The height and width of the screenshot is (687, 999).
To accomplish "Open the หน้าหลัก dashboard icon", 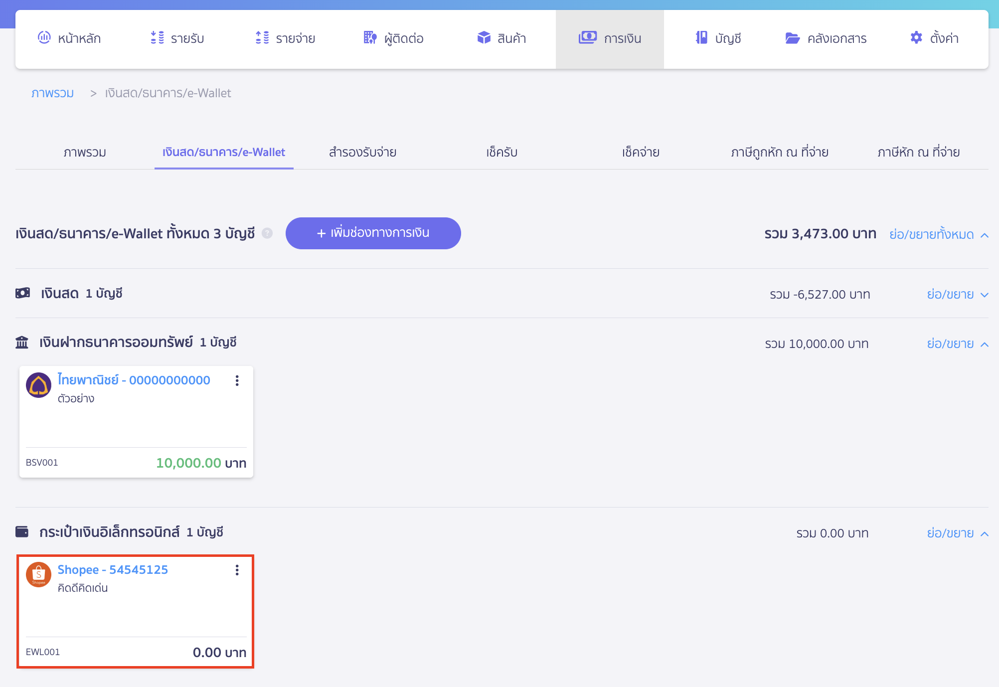I will coord(45,38).
